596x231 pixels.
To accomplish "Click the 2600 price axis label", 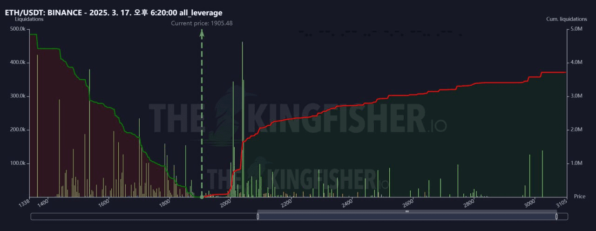I will pyautogui.click(x=408, y=202).
